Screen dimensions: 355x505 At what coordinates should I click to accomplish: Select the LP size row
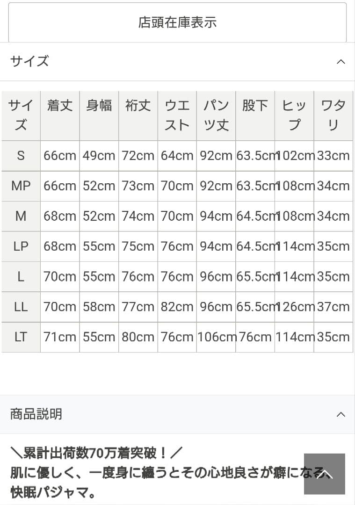21,246
